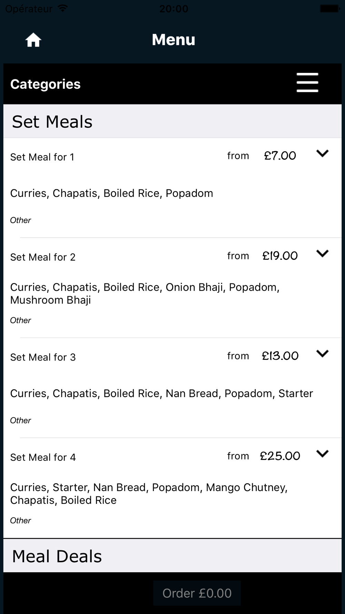Click the Categories label

pyautogui.click(x=45, y=84)
